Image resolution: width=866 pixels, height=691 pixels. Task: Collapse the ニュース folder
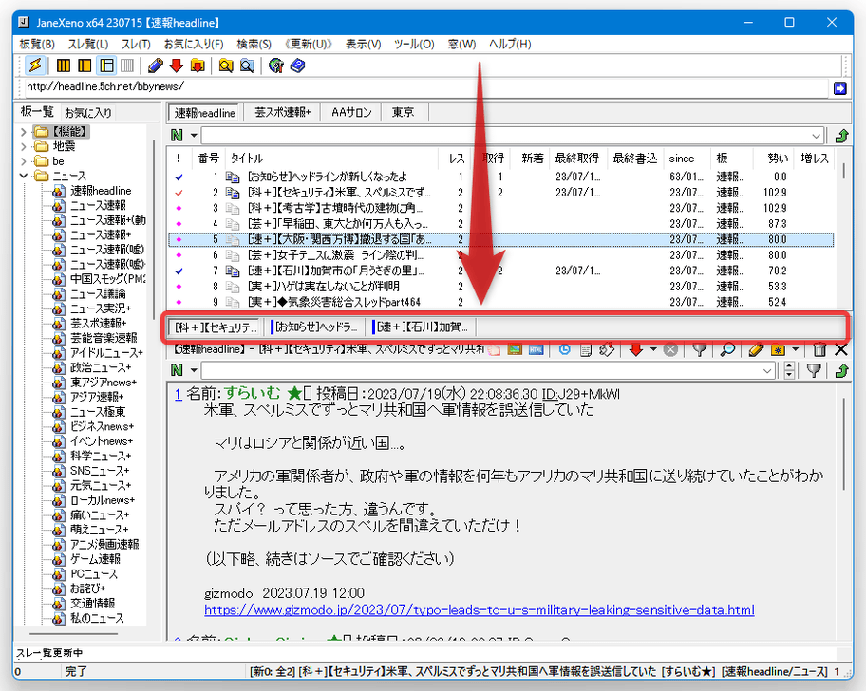coord(23,176)
